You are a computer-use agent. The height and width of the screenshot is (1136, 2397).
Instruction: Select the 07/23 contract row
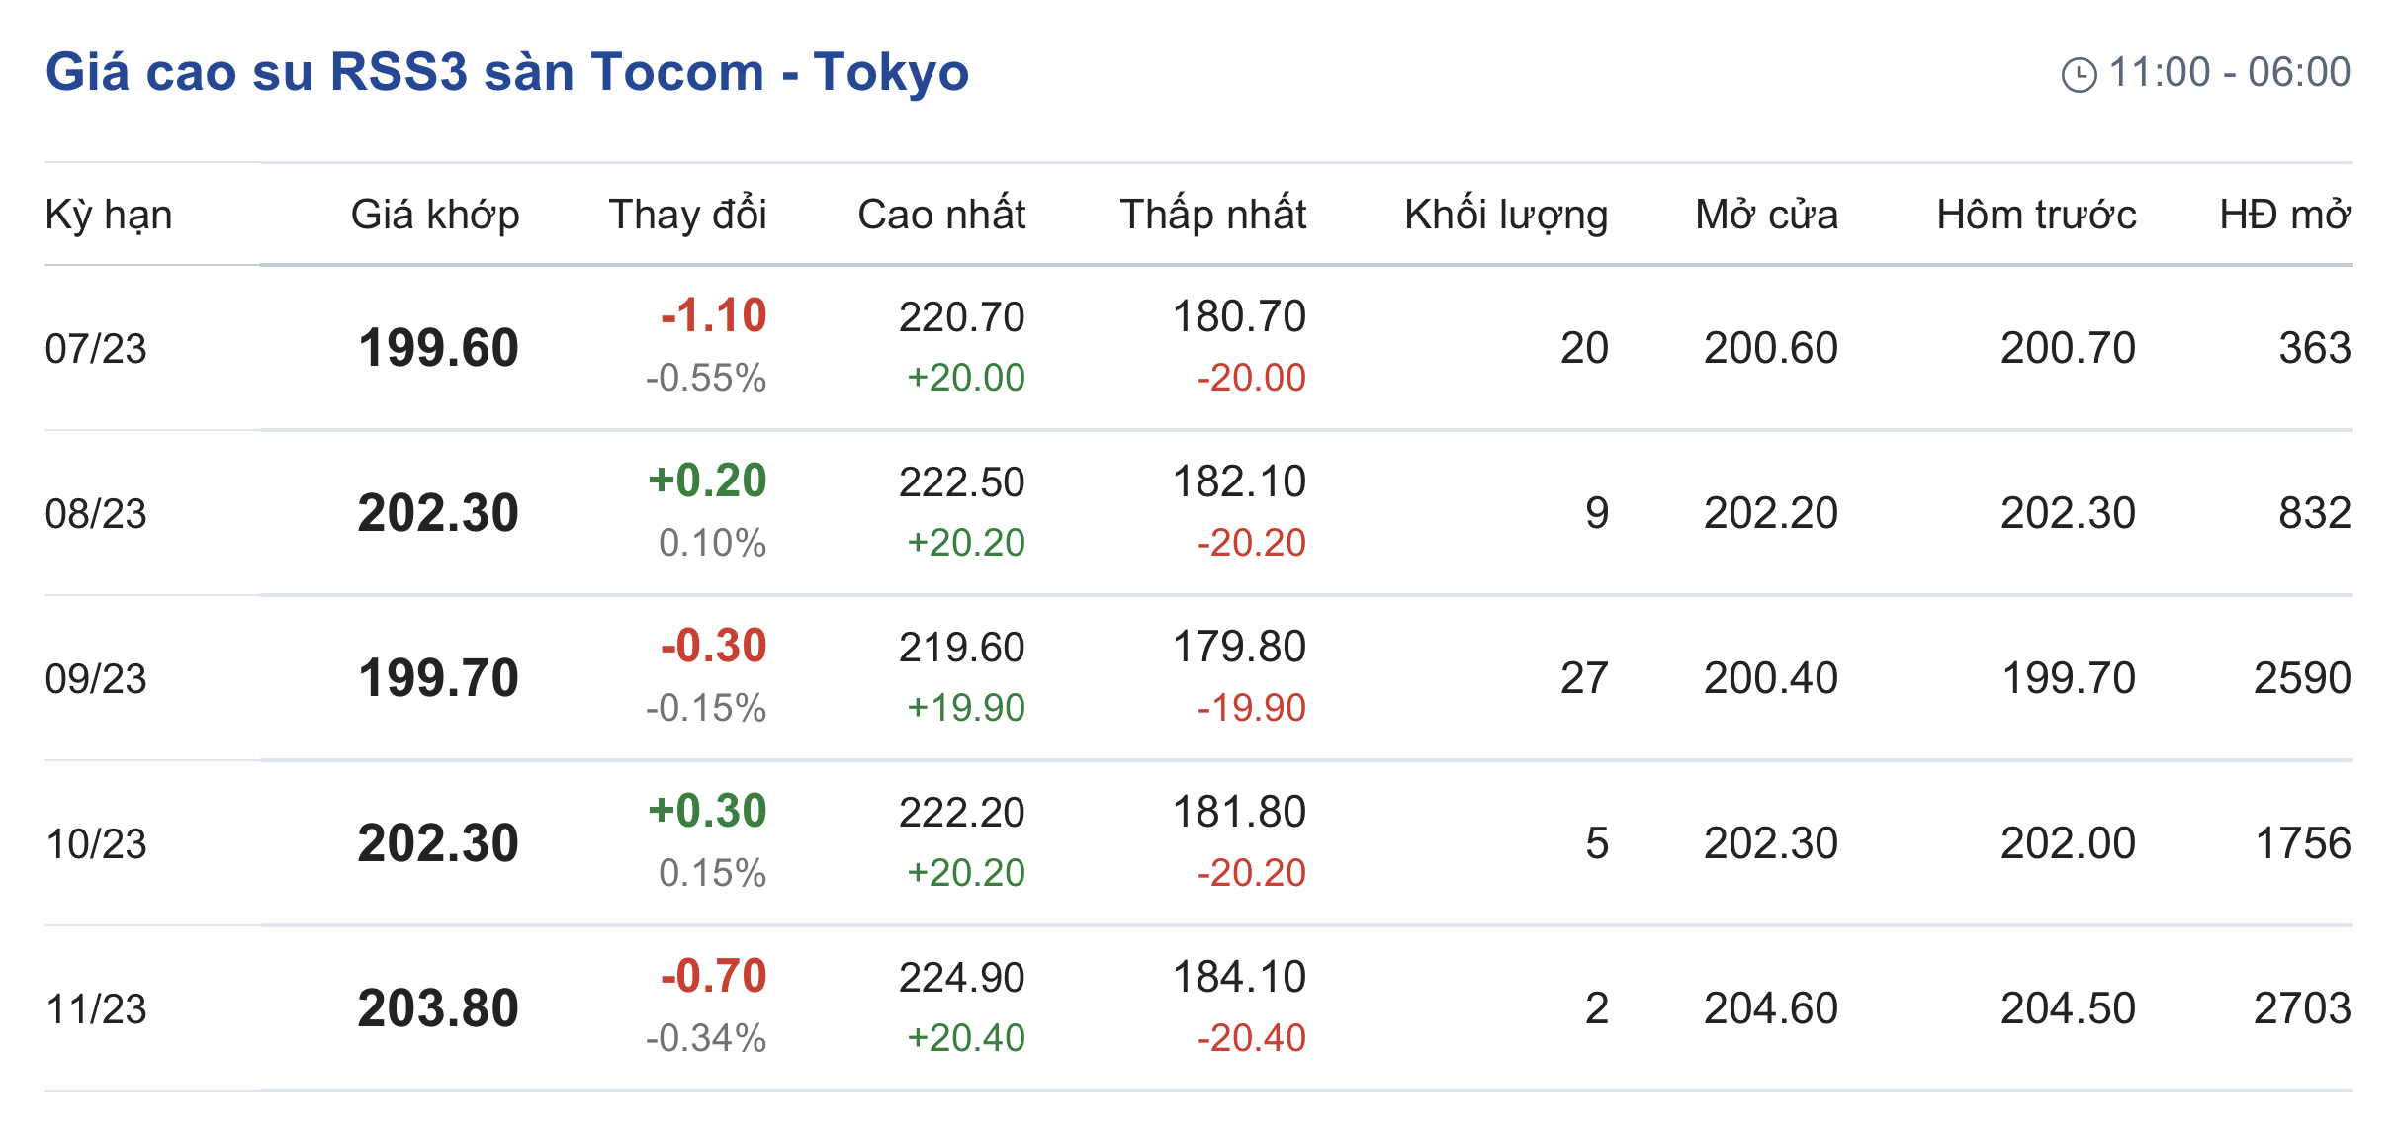(x=96, y=349)
